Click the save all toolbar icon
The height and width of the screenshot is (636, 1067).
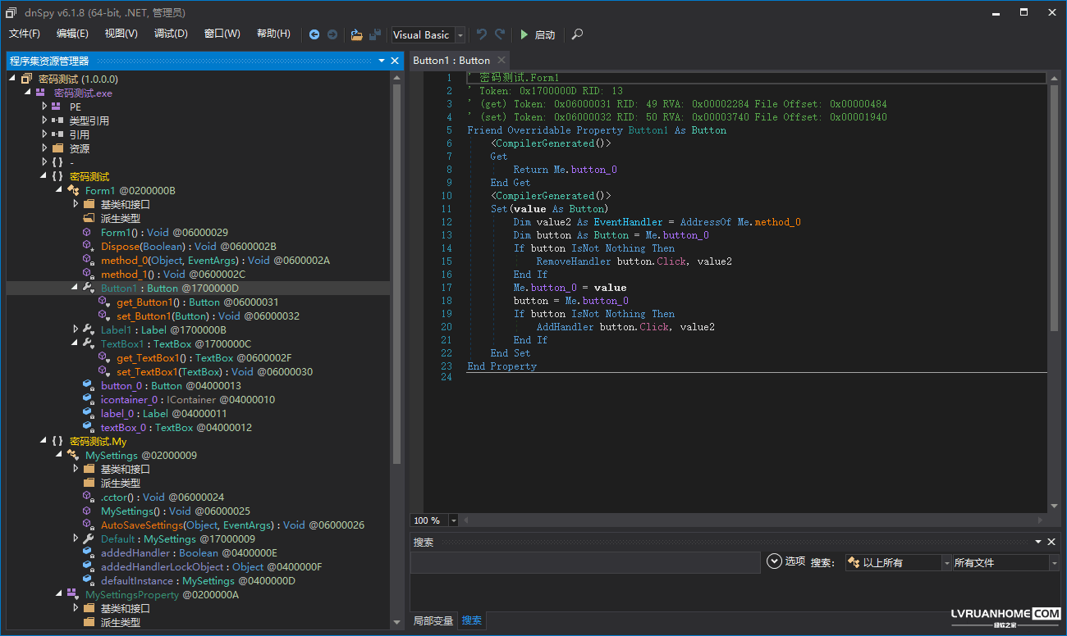coord(375,34)
